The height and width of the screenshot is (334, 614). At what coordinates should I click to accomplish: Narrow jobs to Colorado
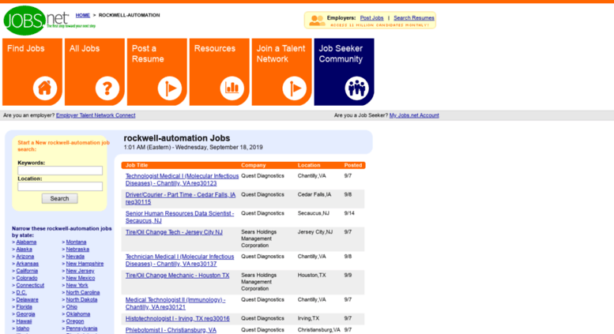pos(27,278)
